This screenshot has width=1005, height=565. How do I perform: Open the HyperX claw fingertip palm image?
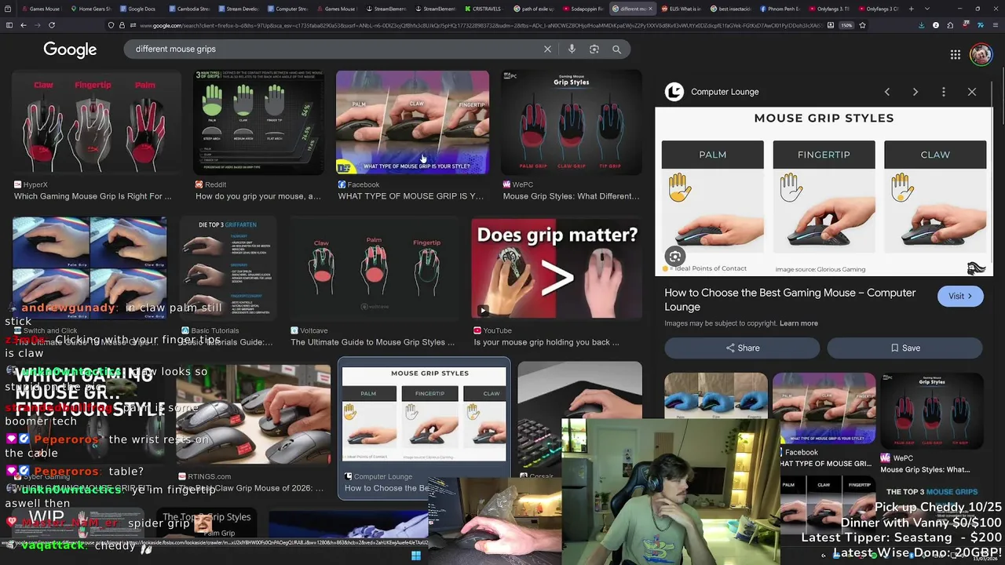(x=96, y=122)
